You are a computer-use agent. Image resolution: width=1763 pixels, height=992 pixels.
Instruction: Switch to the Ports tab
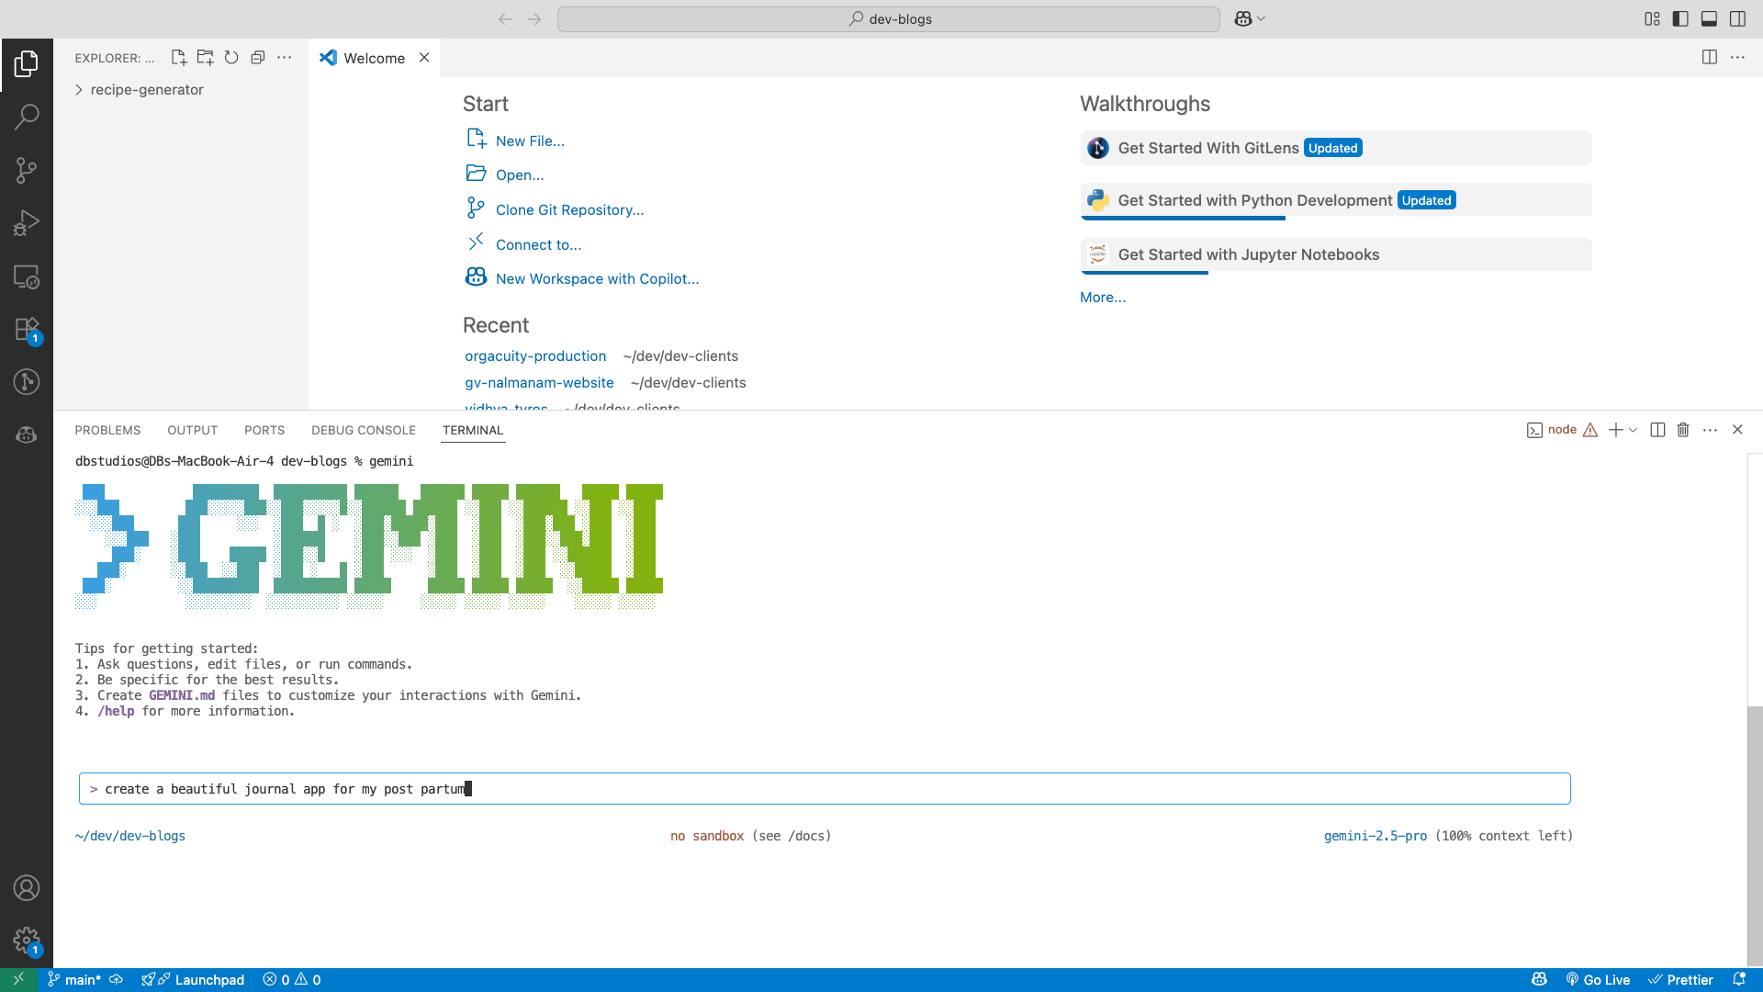pos(264,430)
